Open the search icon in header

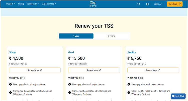click(139, 4)
